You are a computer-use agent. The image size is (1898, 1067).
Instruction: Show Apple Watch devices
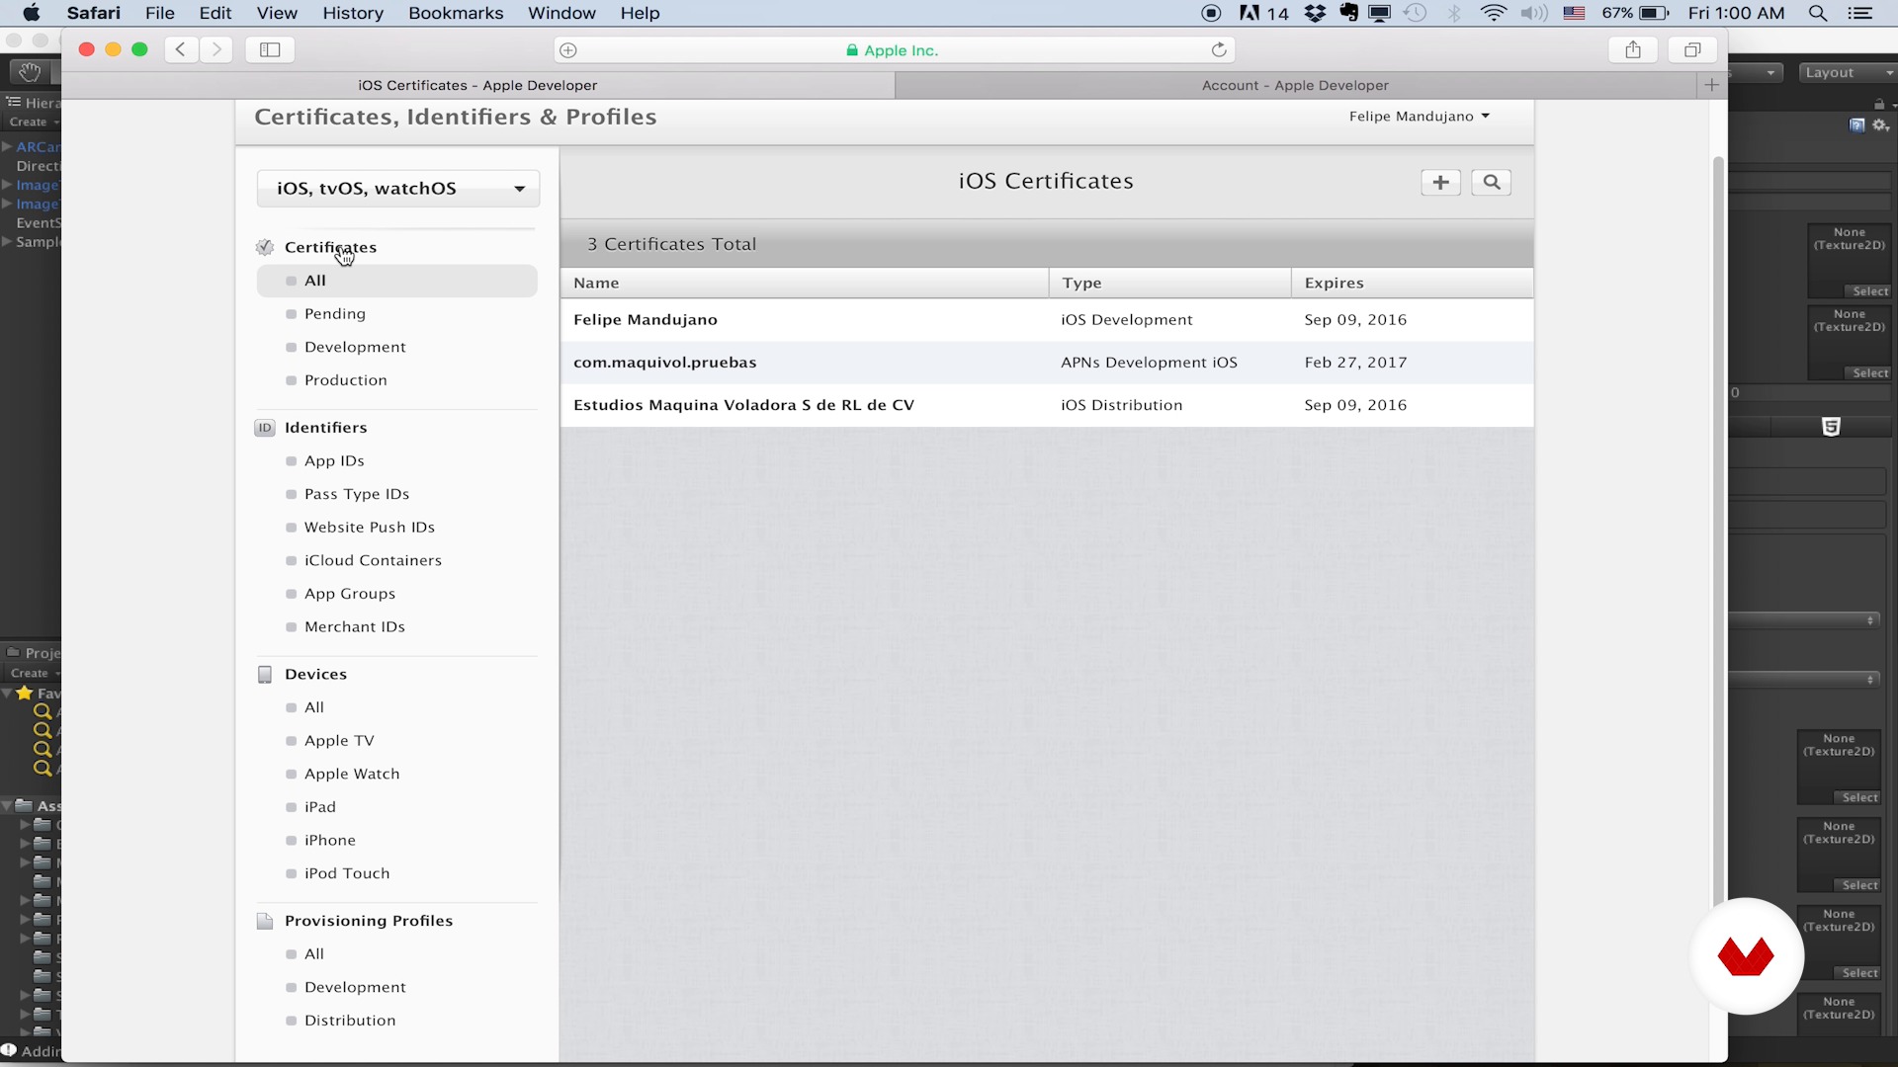coord(352,774)
